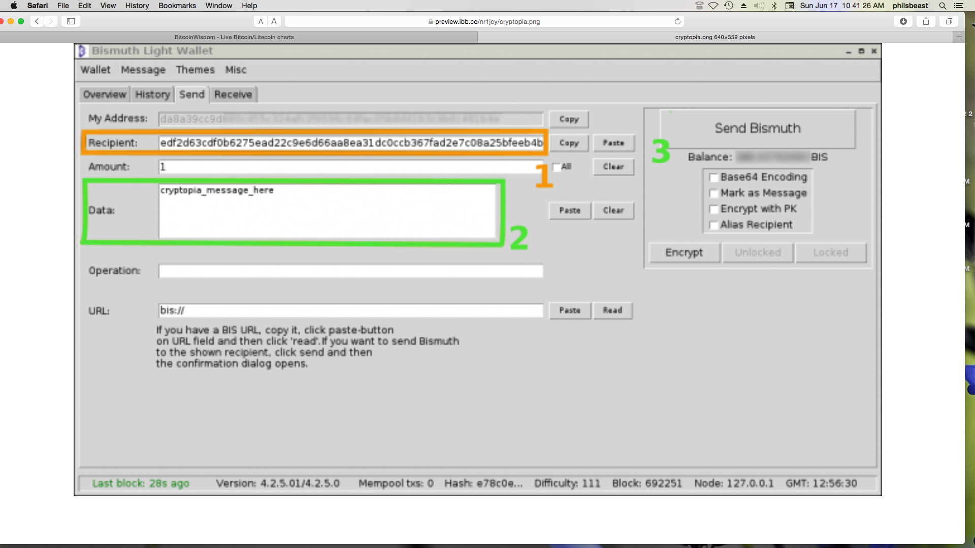975x548 pixels.
Task: Open Safari's History menu
Action: (137, 6)
